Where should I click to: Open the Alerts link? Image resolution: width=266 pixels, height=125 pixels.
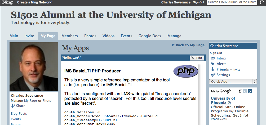tap(221, 64)
